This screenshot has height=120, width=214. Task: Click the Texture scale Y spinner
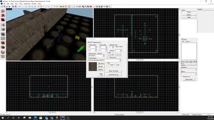click(96, 50)
